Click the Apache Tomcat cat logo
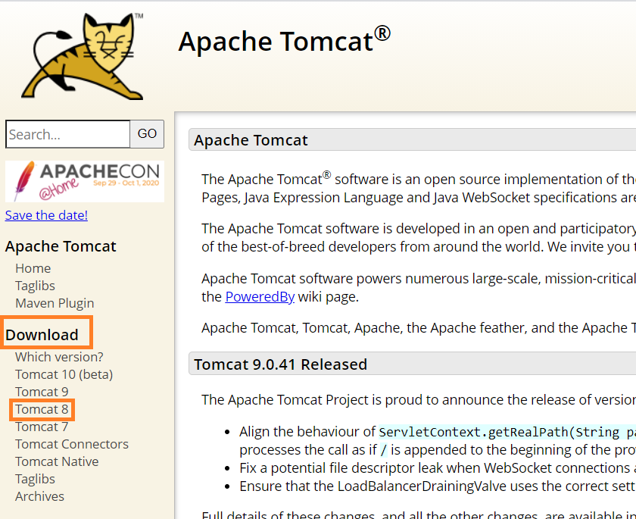Image resolution: width=636 pixels, height=519 pixels. click(83, 56)
